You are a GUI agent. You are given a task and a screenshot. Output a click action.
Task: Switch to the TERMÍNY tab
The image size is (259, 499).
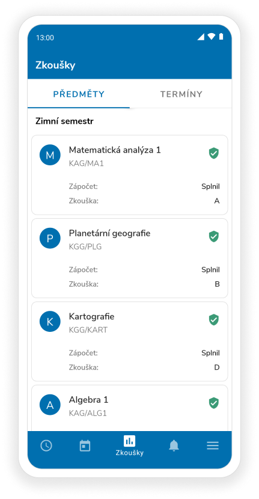point(181,94)
